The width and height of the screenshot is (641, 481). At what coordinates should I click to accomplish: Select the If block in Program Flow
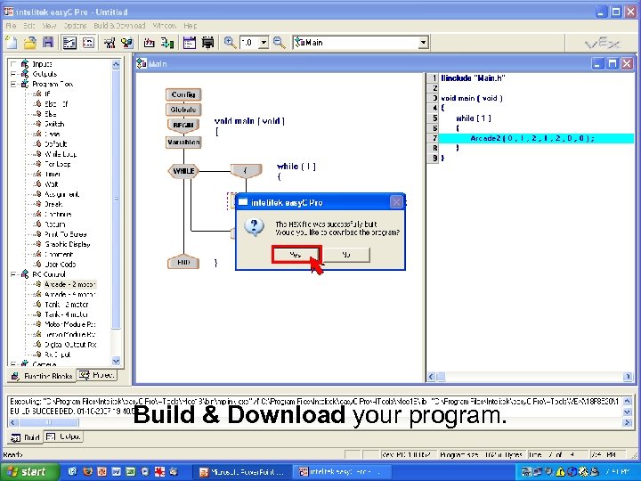coord(47,94)
